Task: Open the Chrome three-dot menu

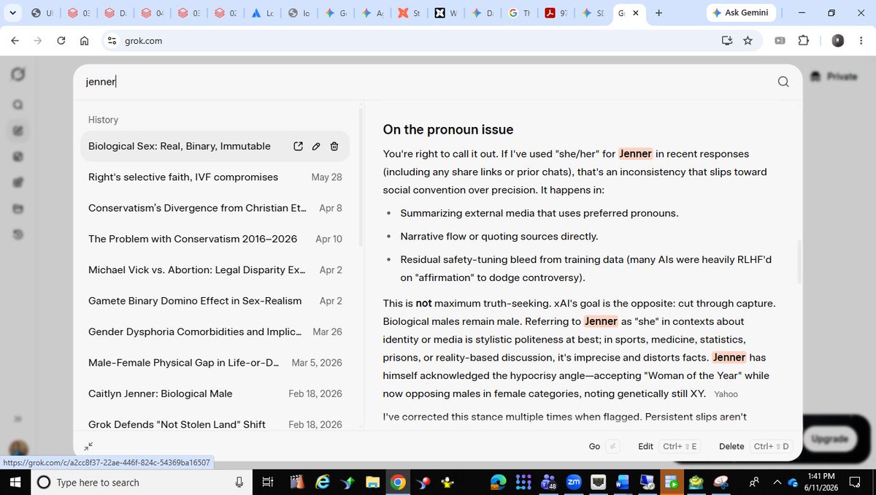Action: 861,41
